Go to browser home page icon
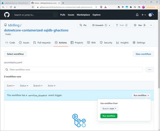Image resolution: width=160 pixels, height=131 pixels. [x=15, y=7]
